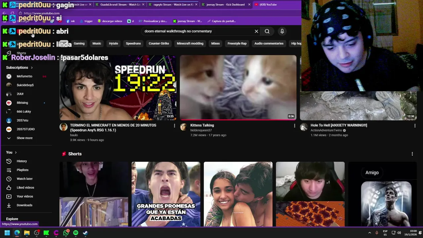423x238 pixels.
Task: Expand the You section header
Action: click(x=12, y=152)
